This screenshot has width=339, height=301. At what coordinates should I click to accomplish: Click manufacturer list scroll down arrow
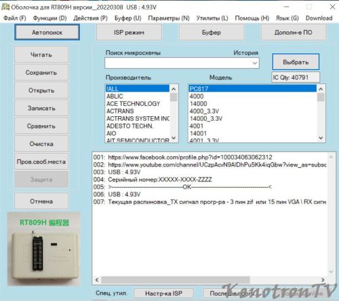pyautogui.click(x=174, y=138)
